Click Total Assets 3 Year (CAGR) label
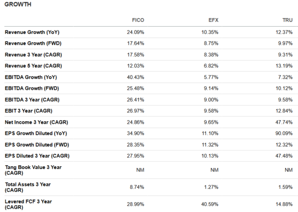The image size is (298, 212). click(x=28, y=187)
